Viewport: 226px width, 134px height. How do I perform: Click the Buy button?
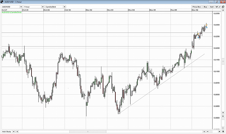click(x=205, y=7)
